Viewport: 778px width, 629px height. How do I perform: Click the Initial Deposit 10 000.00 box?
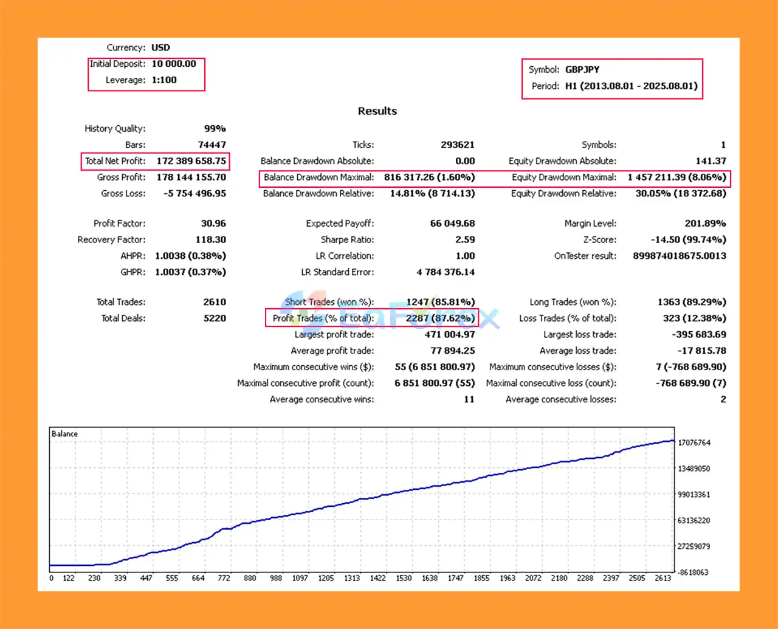[x=146, y=63]
